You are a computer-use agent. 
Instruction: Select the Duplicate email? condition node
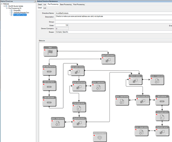[79, 122]
